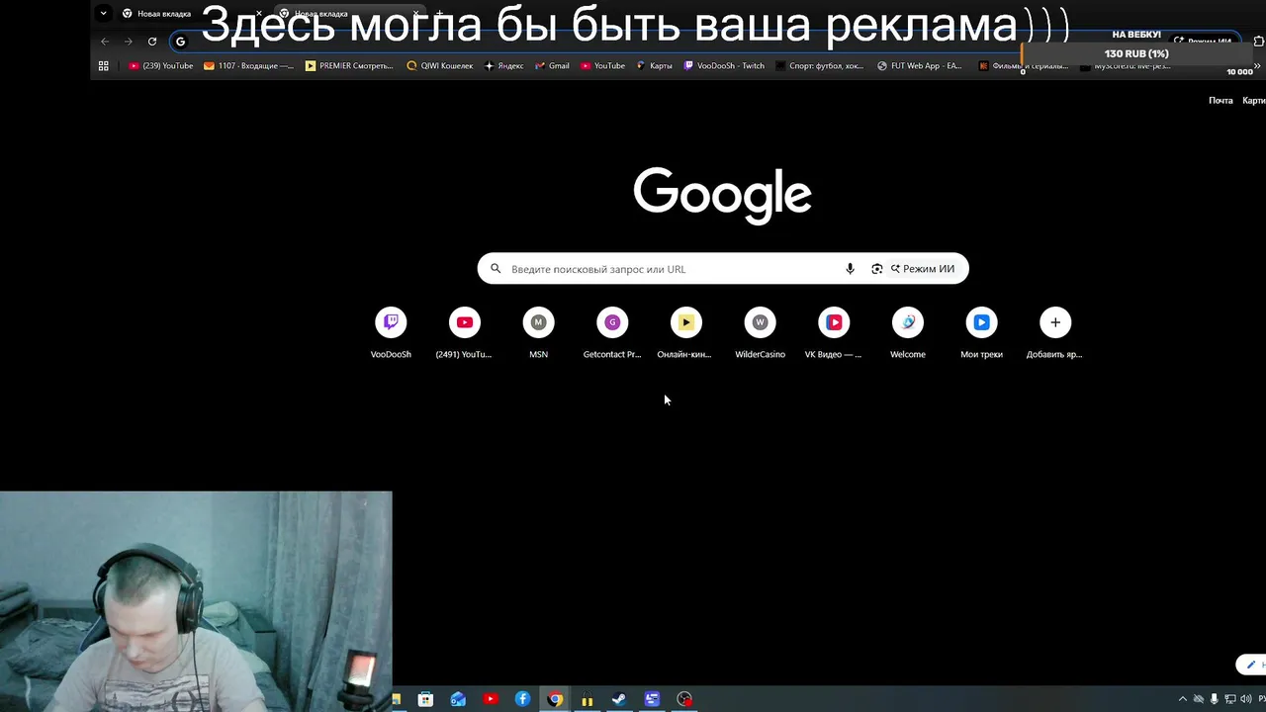Click the magnifier icon in the search box
This screenshot has height=712, width=1266.
pos(496,269)
